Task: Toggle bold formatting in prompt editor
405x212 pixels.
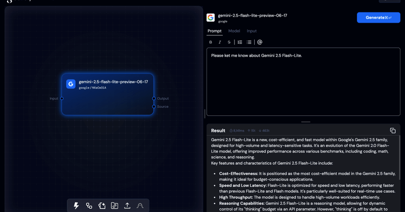Action: 211,42
